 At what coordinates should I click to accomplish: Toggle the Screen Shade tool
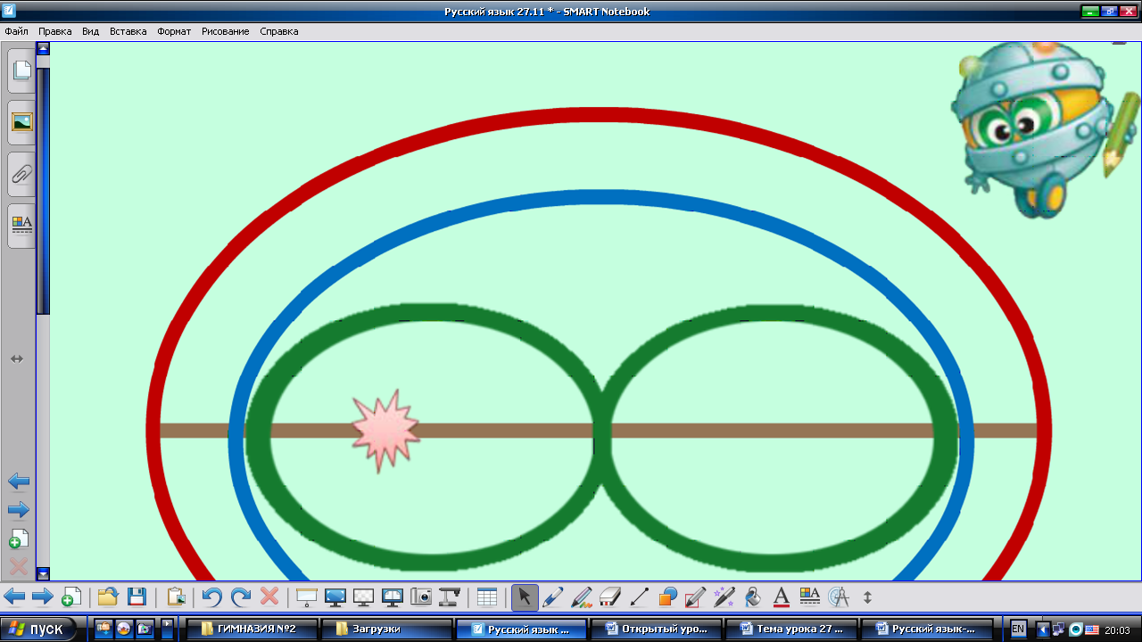[306, 597]
